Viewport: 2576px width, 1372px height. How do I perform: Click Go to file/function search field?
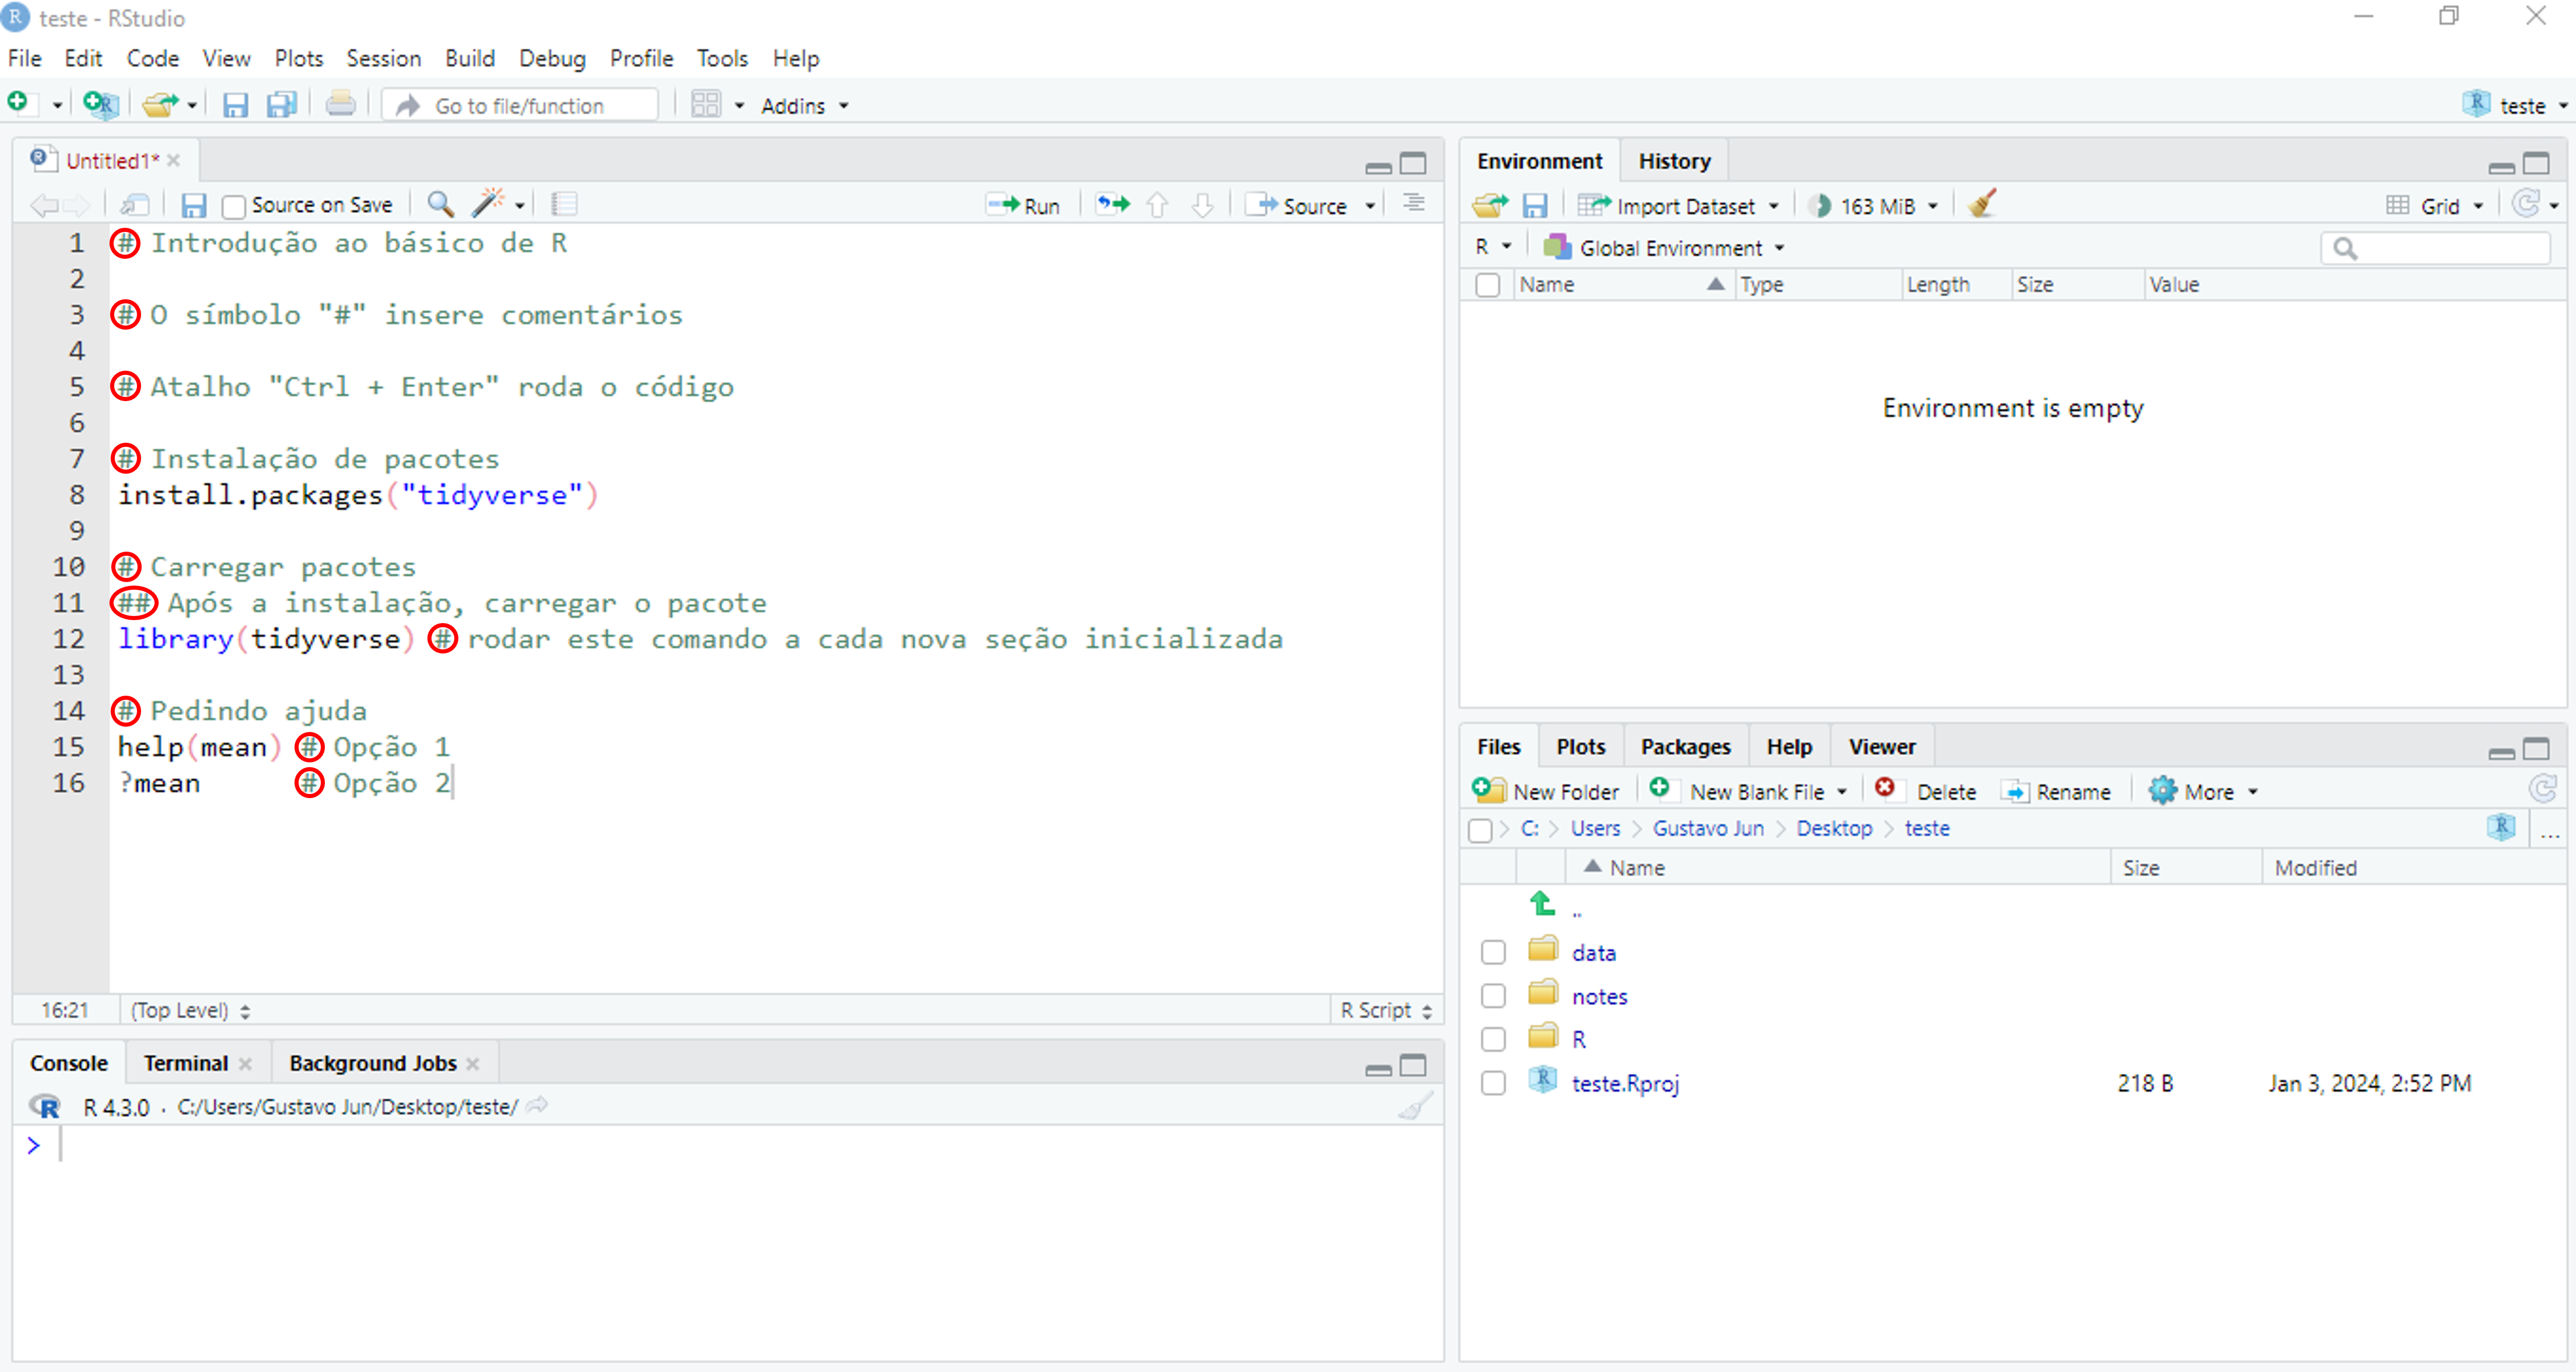tap(520, 106)
